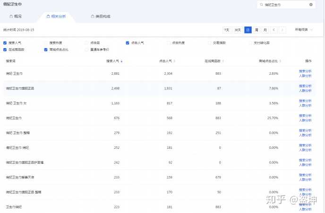Click the sort arrow beside 在线商品数 column header
This screenshot has width=325, height=213.
(224, 61)
